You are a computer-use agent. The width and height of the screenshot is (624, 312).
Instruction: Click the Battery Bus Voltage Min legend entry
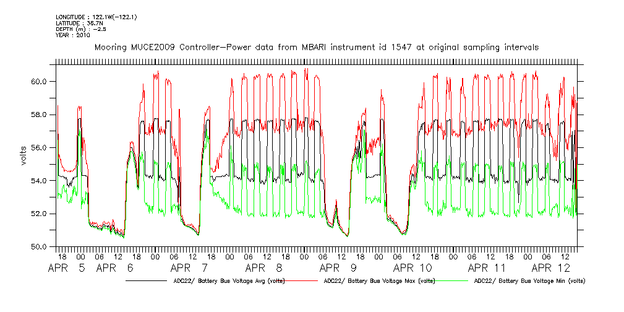click(x=529, y=280)
